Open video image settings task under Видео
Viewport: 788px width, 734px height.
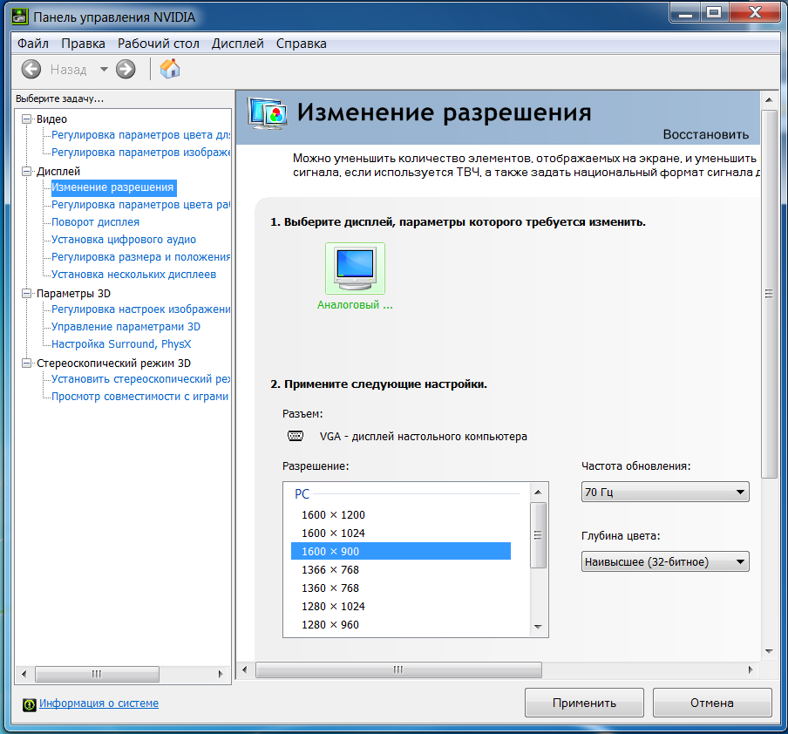(x=140, y=153)
